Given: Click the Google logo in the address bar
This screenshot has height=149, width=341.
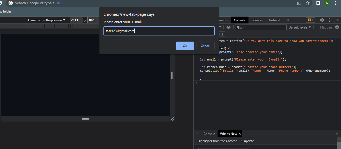Looking at the screenshot, I should coord(11,3).
